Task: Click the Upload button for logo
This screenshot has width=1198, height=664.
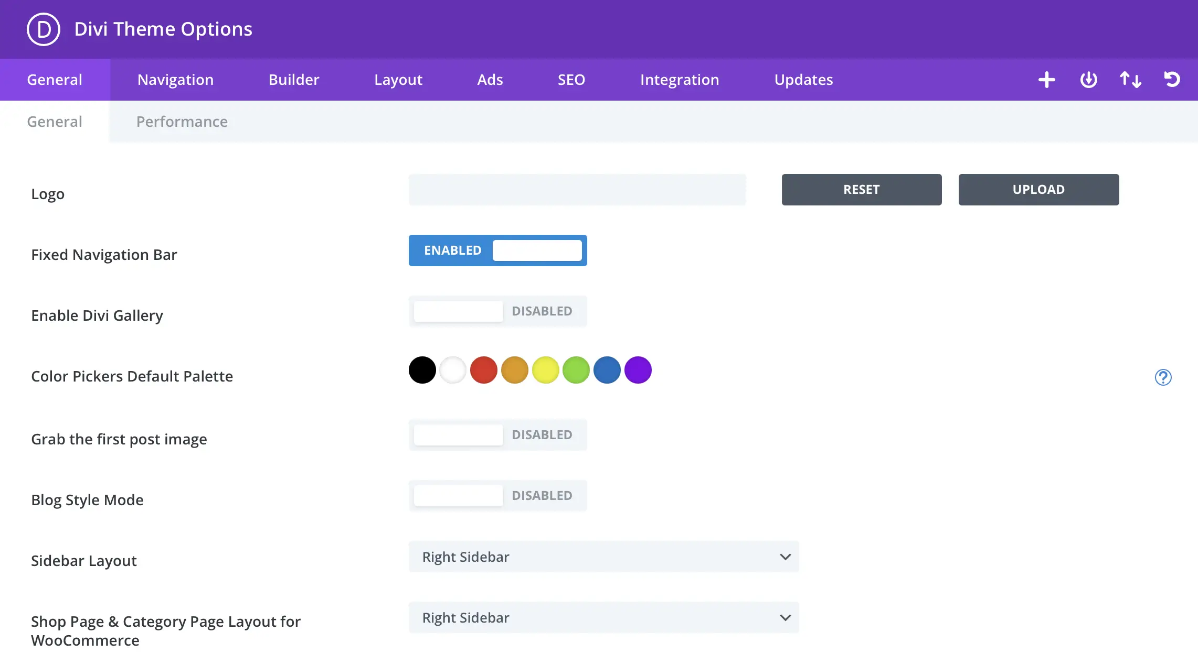Action: [x=1038, y=189]
